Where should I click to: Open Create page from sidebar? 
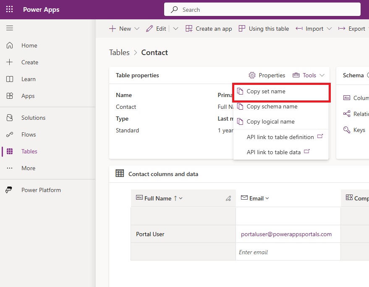(x=30, y=62)
